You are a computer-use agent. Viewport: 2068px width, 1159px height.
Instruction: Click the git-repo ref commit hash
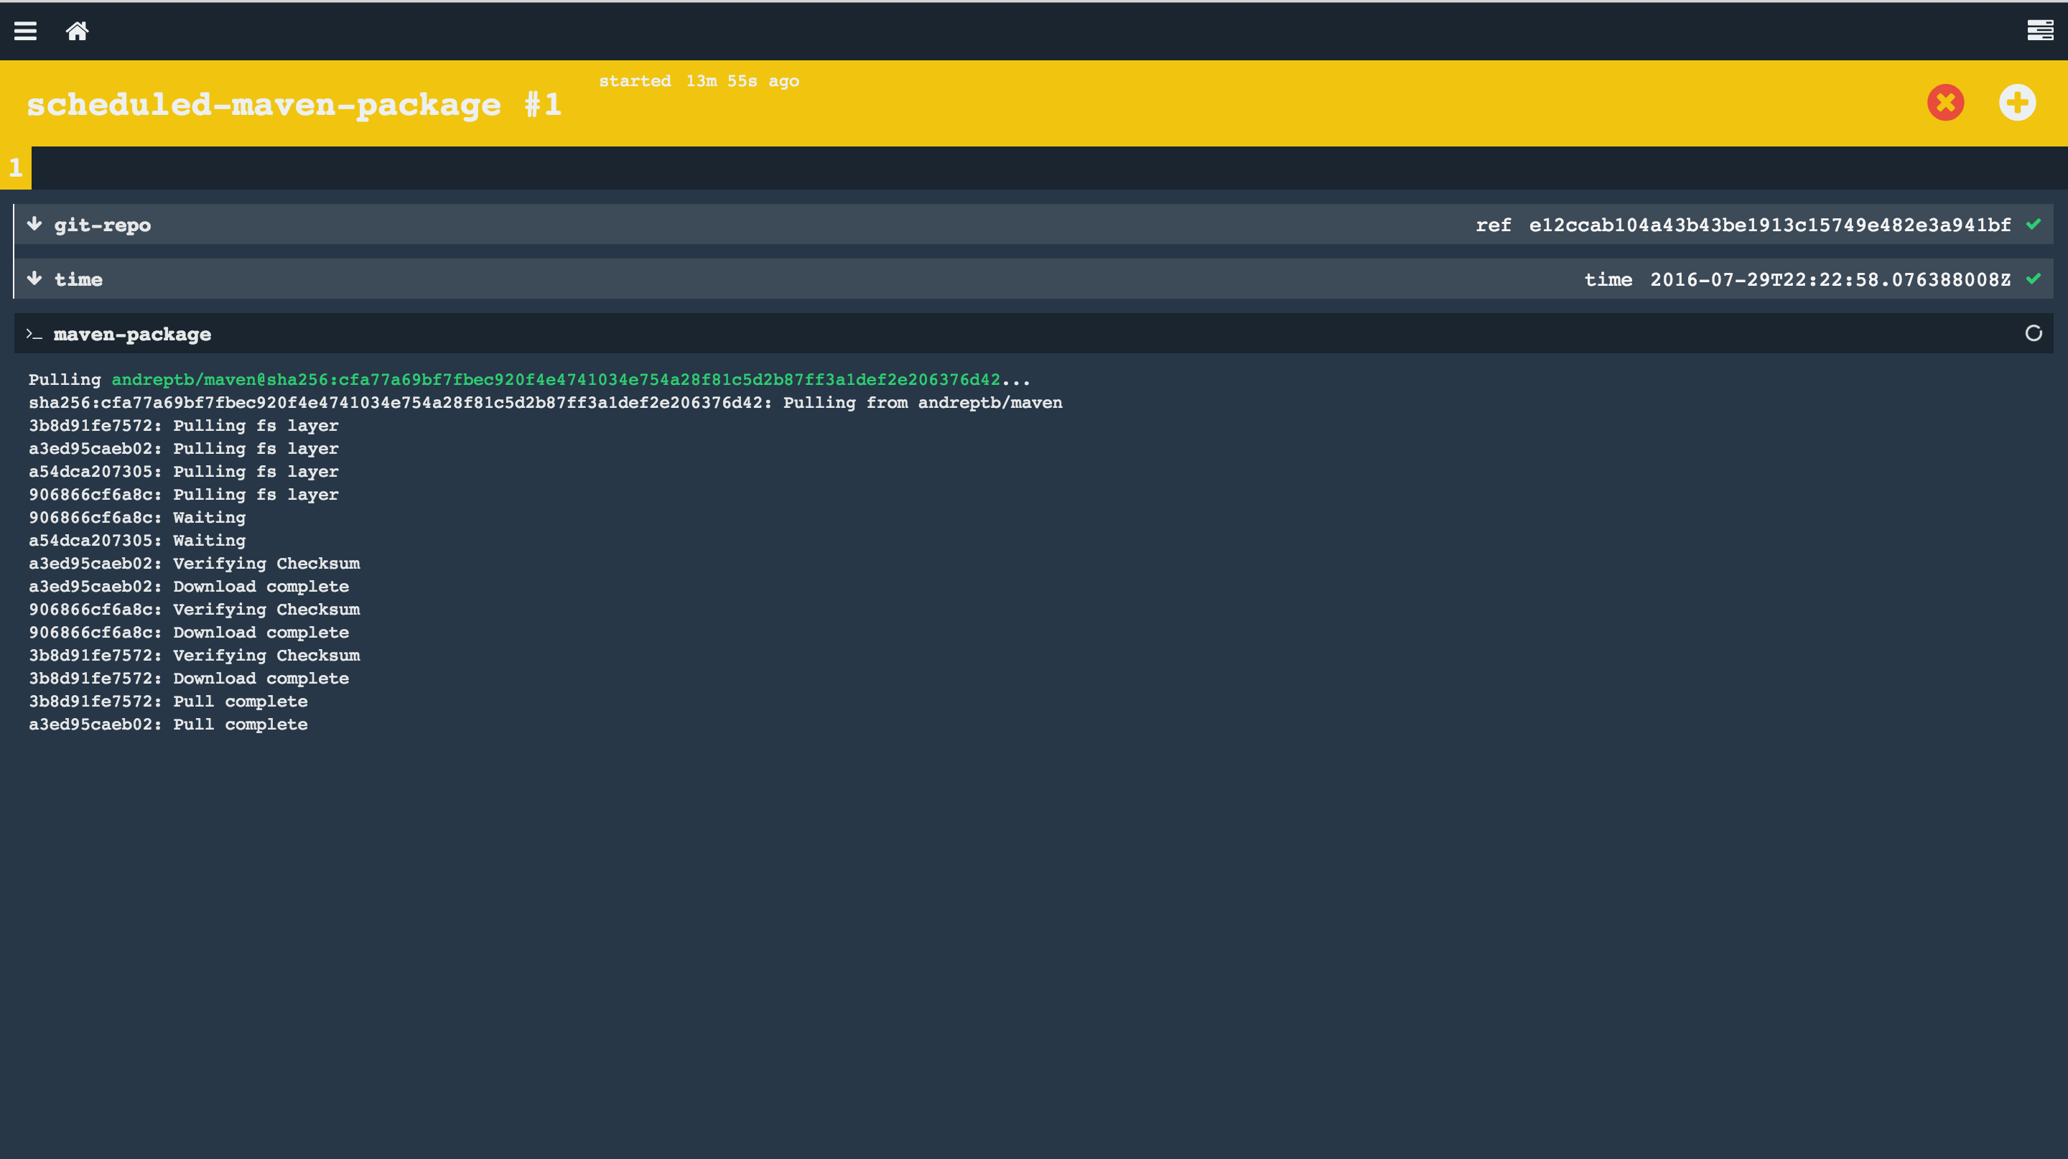(x=1769, y=225)
